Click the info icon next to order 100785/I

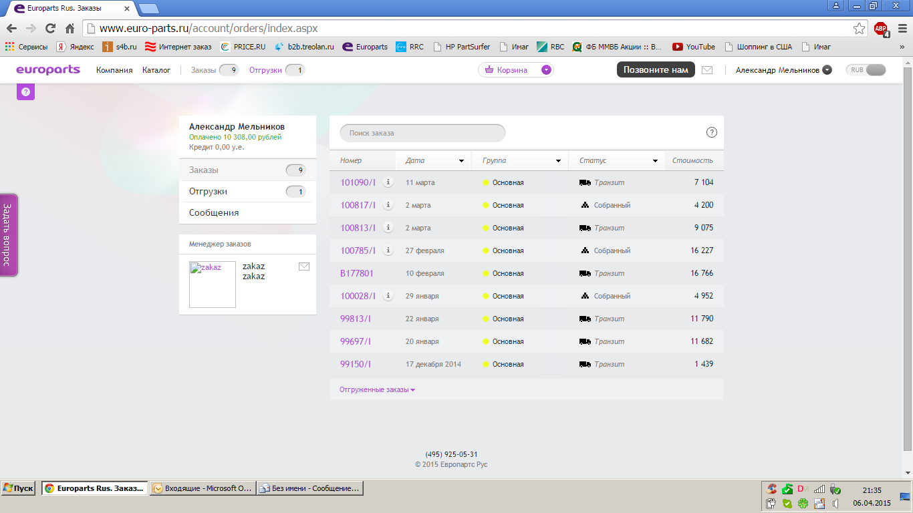pyautogui.click(x=388, y=250)
